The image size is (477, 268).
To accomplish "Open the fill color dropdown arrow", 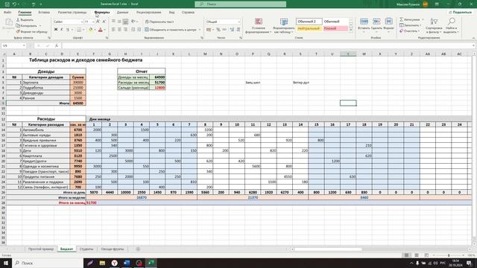I will point(95,30).
